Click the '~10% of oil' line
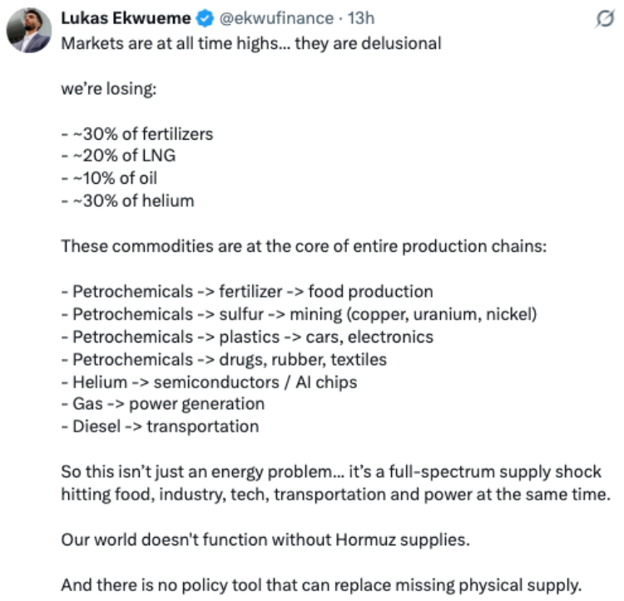 point(109,178)
